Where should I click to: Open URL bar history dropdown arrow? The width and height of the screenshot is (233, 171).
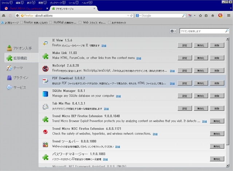pos(128,15)
